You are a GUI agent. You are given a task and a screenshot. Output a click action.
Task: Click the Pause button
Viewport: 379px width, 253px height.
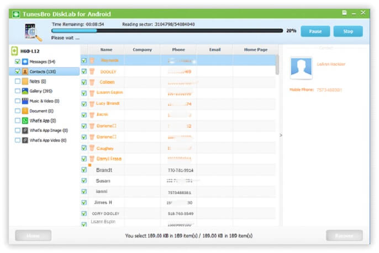click(315, 31)
